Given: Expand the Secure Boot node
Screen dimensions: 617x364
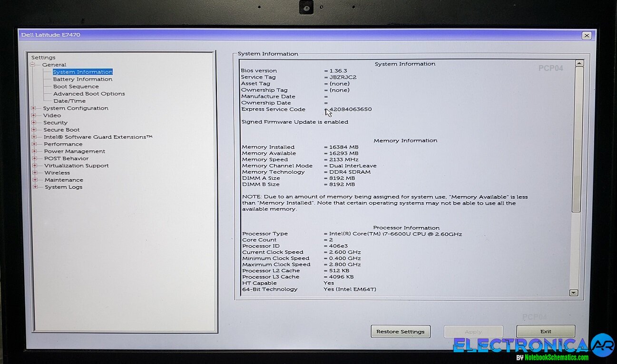Looking at the screenshot, I should coord(34,129).
